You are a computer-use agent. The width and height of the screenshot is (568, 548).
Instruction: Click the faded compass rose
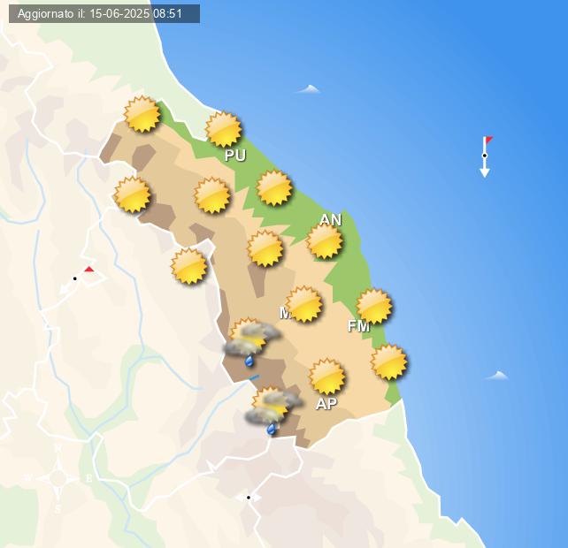(x=58, y=478)
